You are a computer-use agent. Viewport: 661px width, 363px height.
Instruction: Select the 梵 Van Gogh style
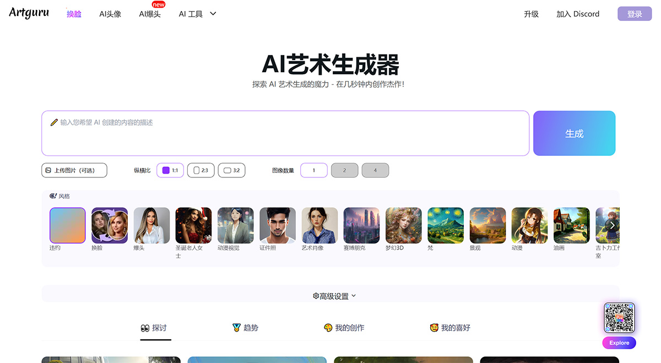tap(445, 225)
